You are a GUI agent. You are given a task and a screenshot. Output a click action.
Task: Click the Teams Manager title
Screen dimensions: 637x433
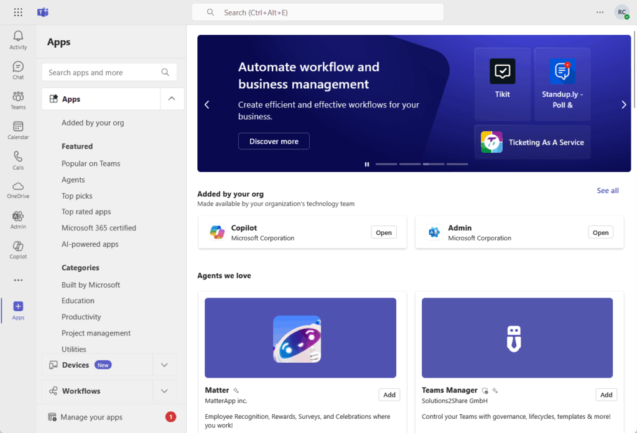click(449, 390)
